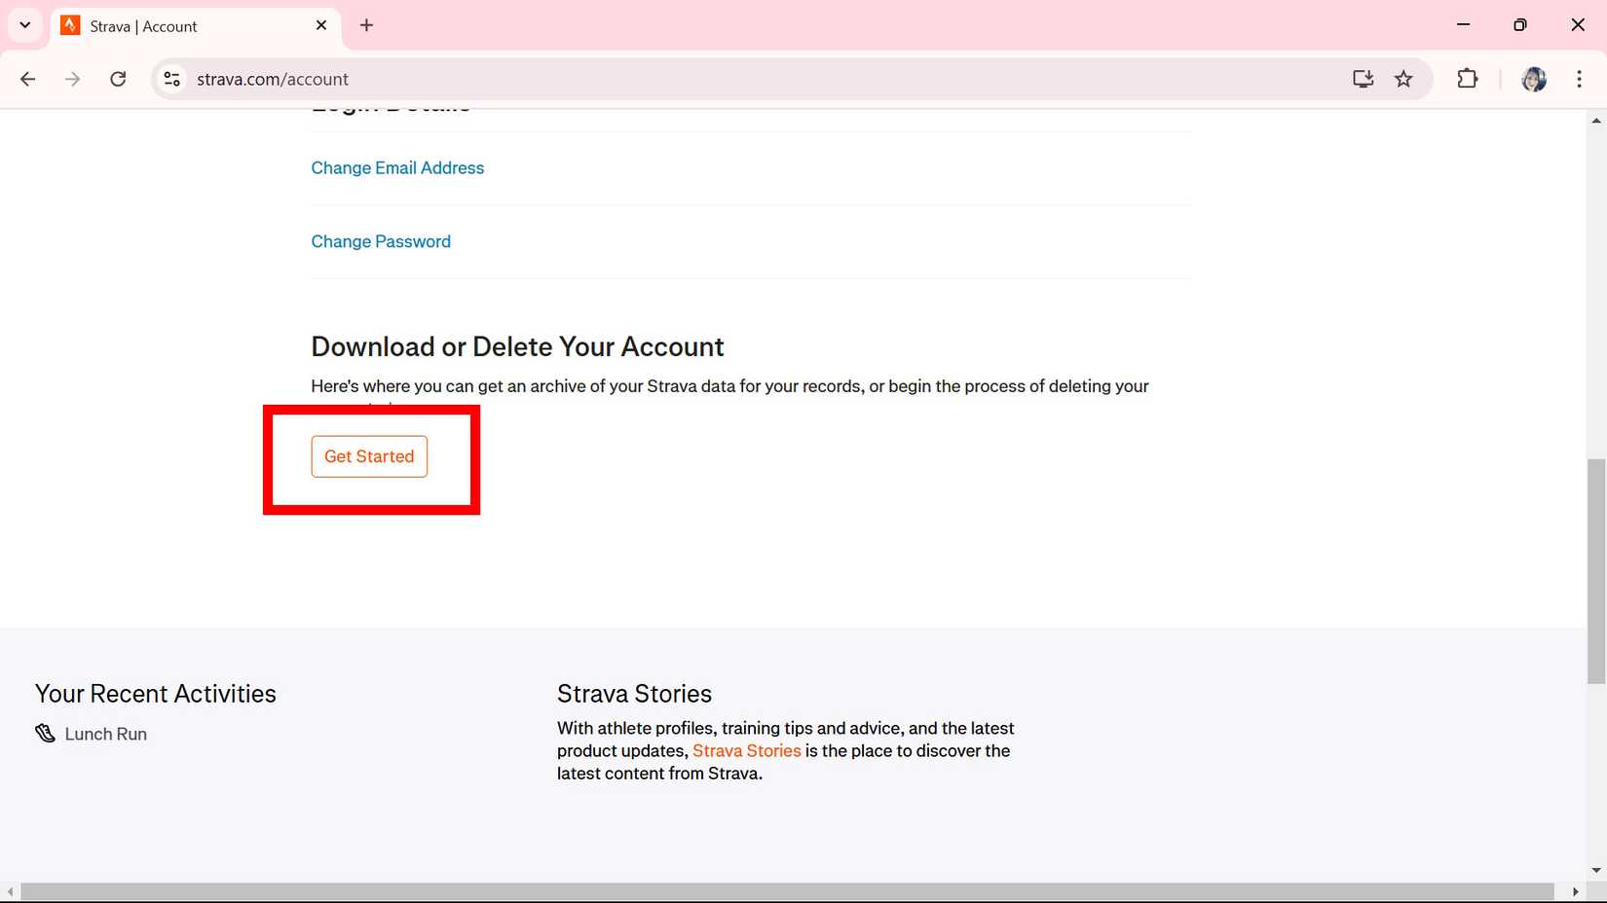Screen dimensions: 1607x903
Task: Click the Get Started button
Action: click(368, 455)
